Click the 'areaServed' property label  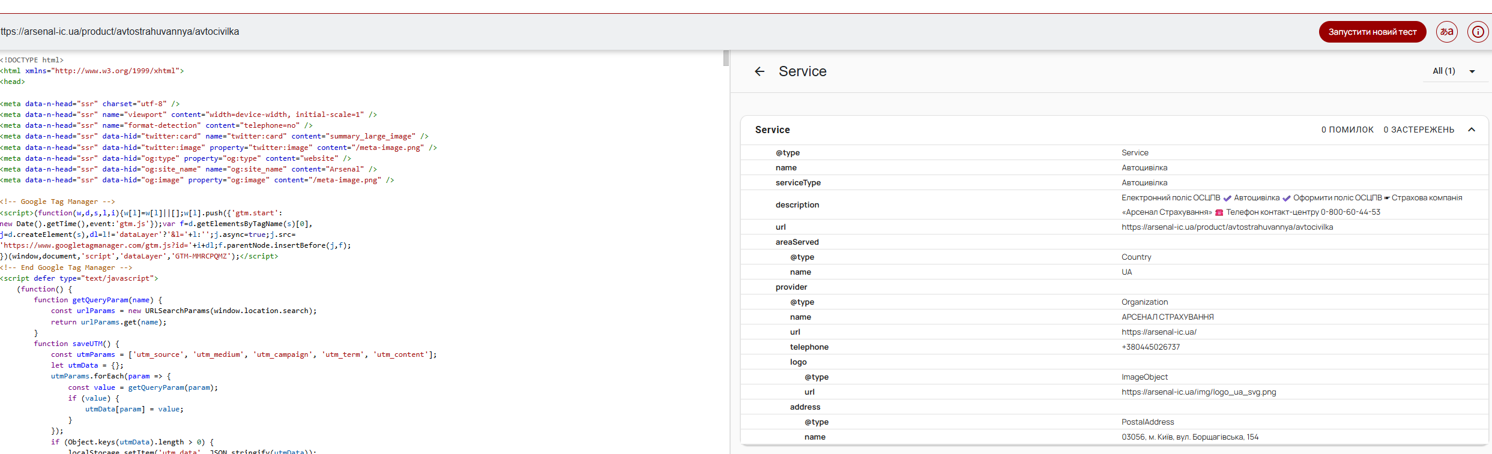click(797, 242)
